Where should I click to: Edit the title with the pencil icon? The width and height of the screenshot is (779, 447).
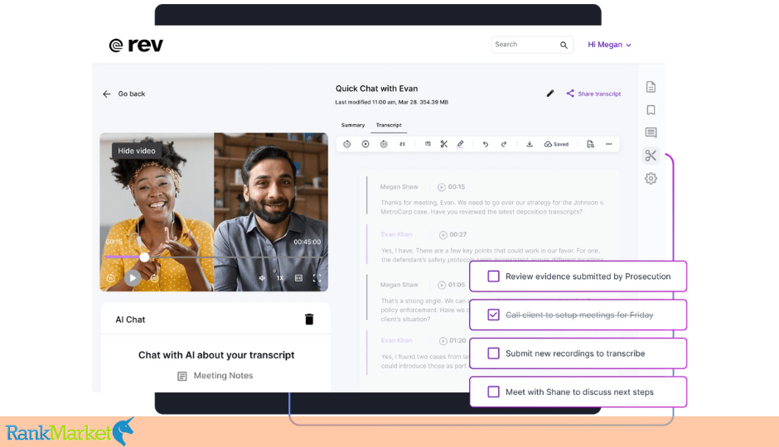(x=550, y=94)
